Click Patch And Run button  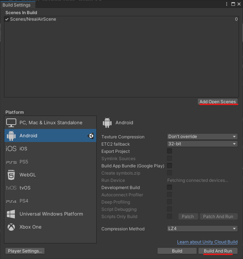[219, 217]
